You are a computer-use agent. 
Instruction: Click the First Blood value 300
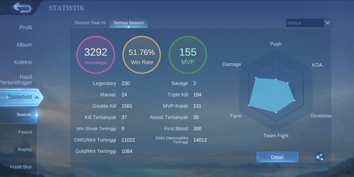pyautogui.click(x=197, y=128)
